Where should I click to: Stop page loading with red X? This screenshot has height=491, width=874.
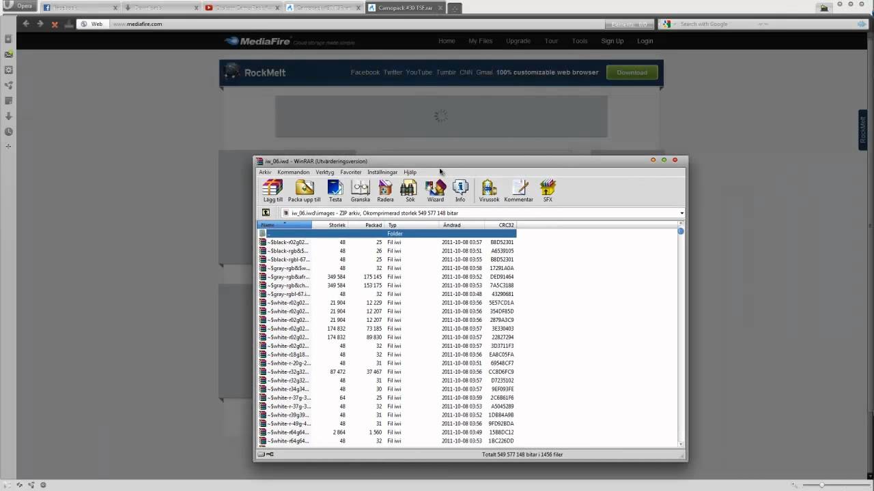[55, 24]
